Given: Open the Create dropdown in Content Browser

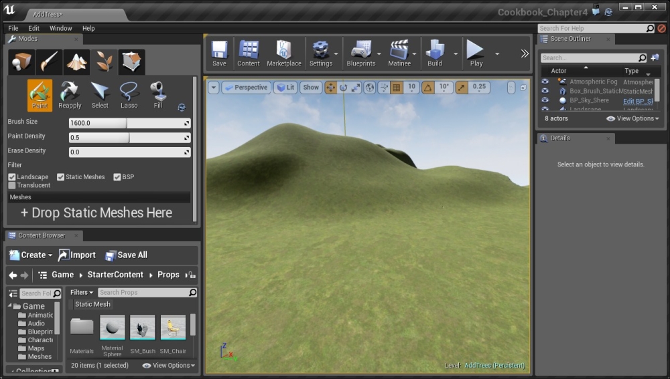Looking at the screenshot, I should pyautogui.click(x=31, y=255).
